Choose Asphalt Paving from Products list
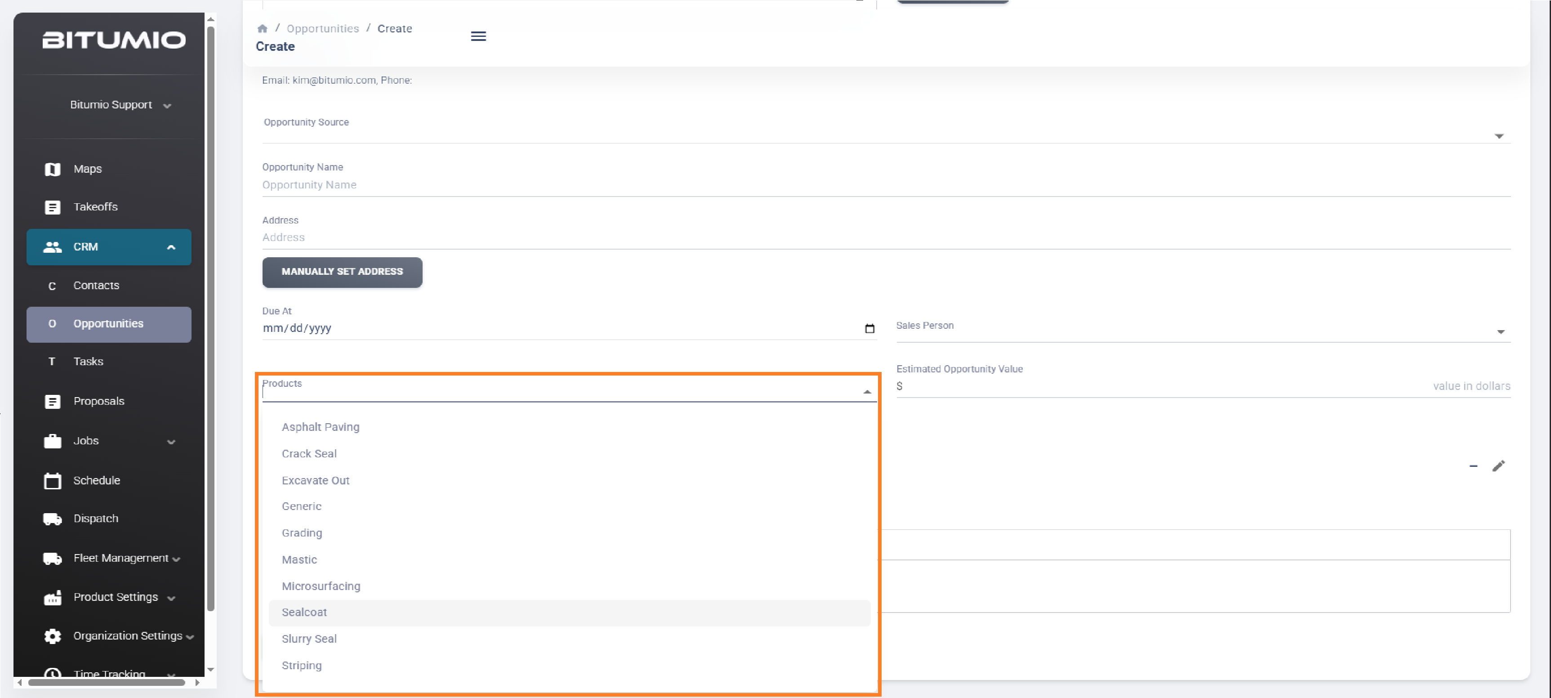 pyautogui.click(x=570, y=427)
